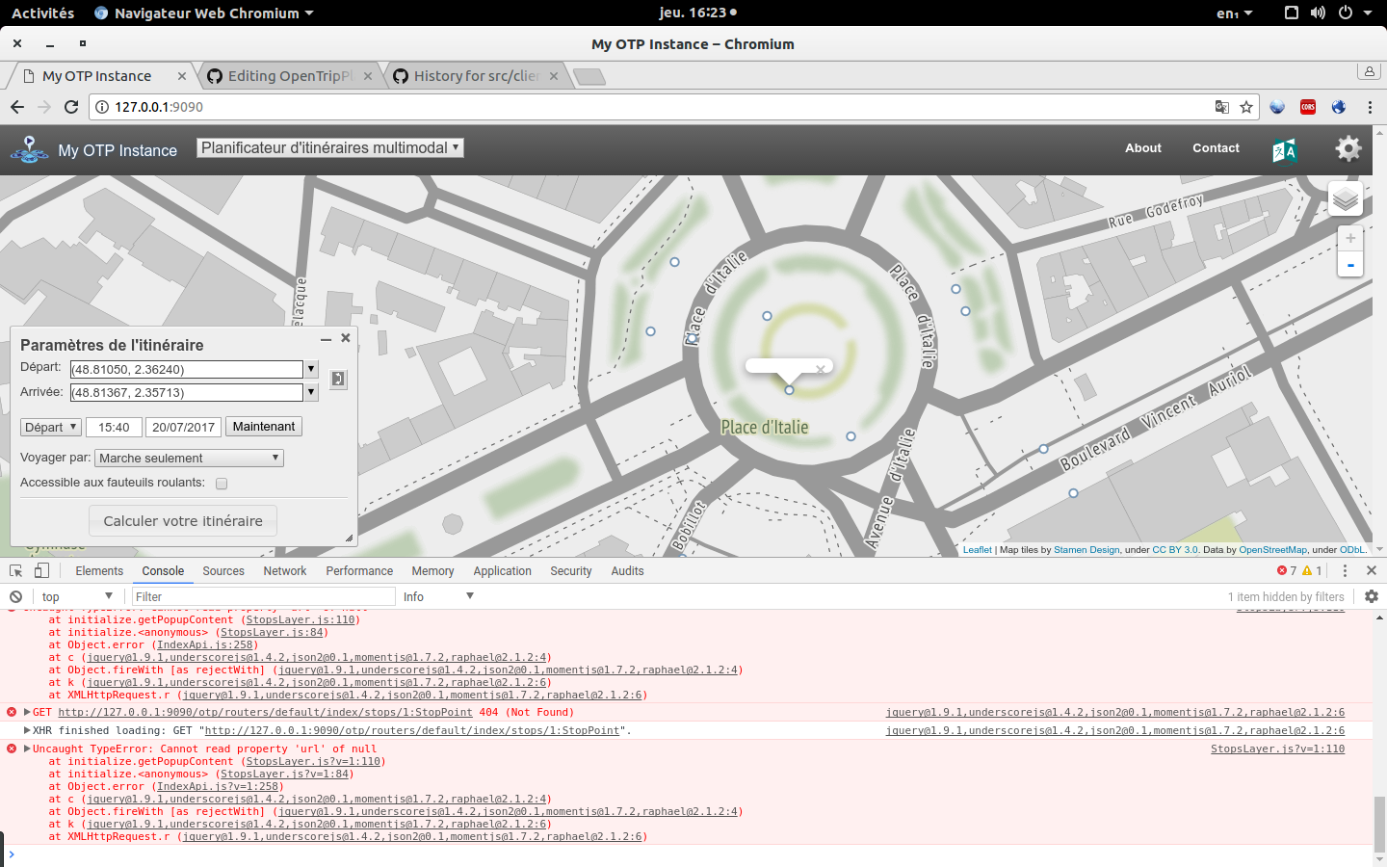Click Calculer votre itinéraire button
1387x867 pixels.
tap(183, 521)
